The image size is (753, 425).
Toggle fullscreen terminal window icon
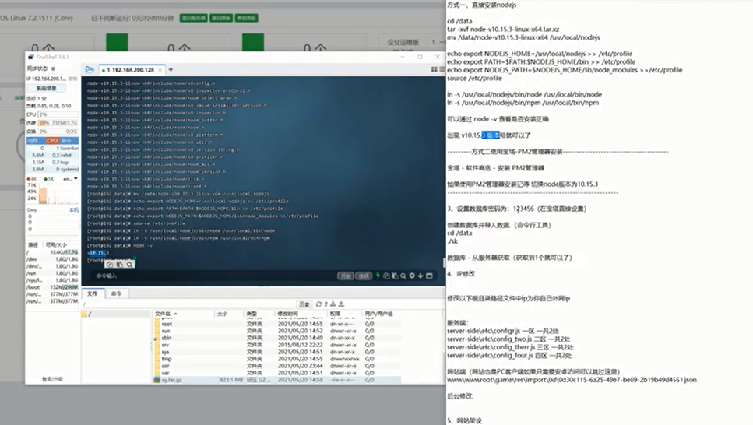(429, 276)
